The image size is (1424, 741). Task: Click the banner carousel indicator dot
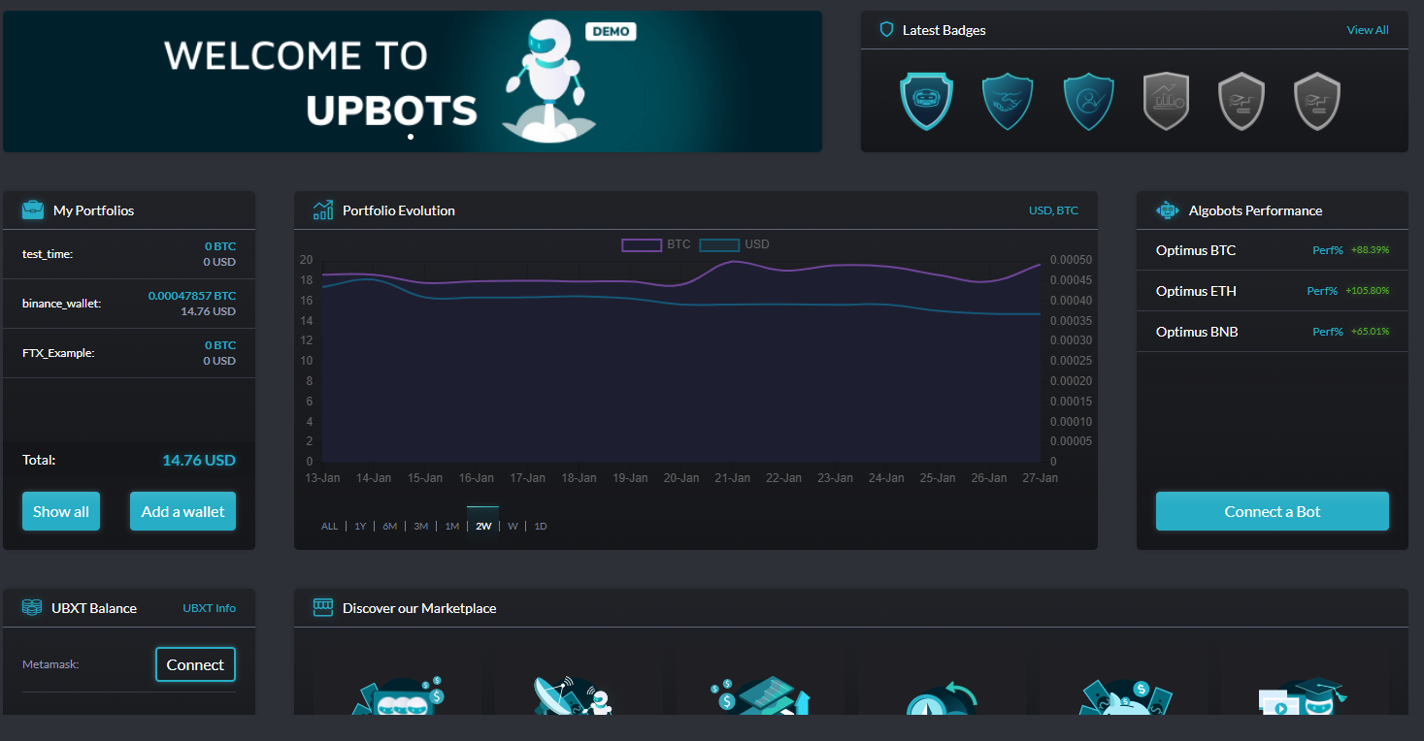[x=411, y=137]
